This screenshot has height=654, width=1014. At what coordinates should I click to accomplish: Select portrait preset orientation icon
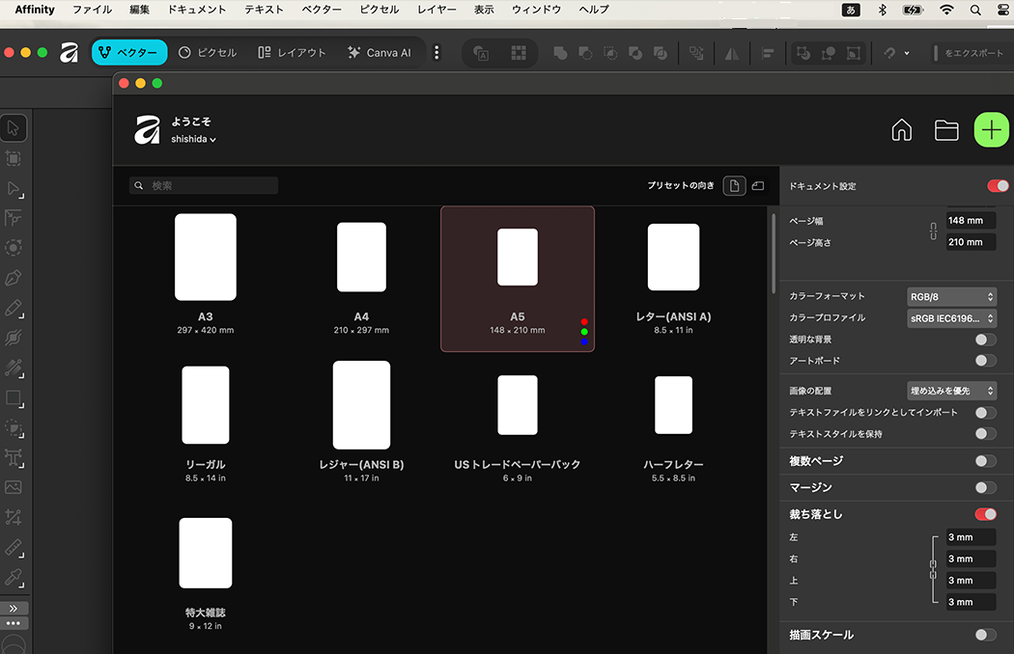[735, 185]
